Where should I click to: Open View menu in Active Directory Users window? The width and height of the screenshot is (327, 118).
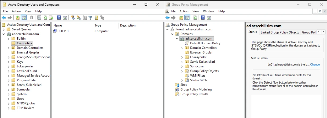pos(28,11)
